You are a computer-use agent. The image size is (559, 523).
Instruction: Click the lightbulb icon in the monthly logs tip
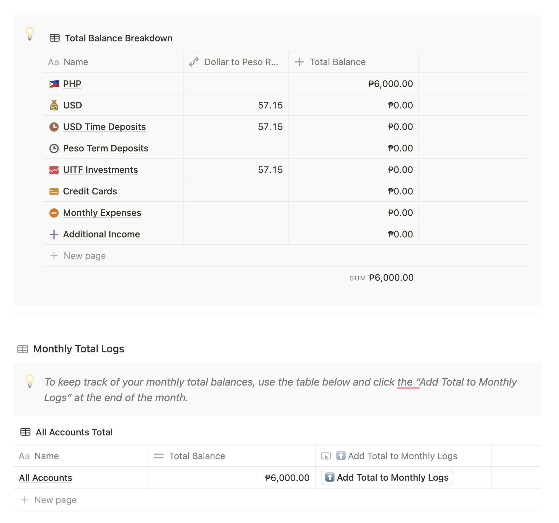click(30, 381)
